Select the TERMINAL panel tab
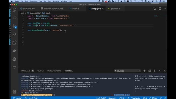 tap(68, 71)
